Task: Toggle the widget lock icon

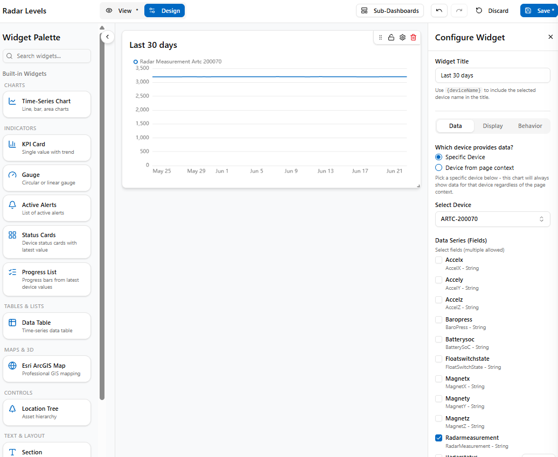Action: pos(391,37)
